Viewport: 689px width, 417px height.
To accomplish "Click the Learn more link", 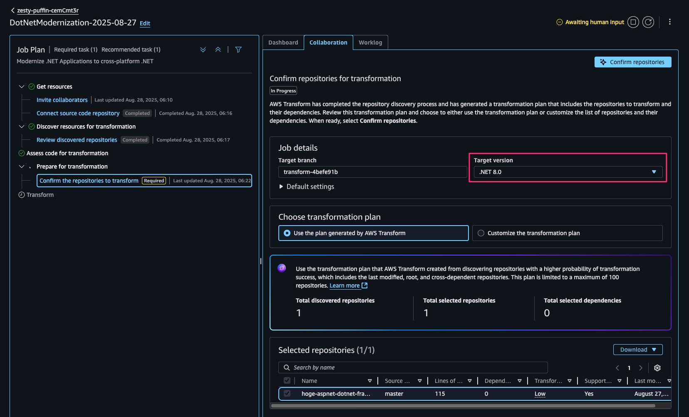I will coord(344,285).
